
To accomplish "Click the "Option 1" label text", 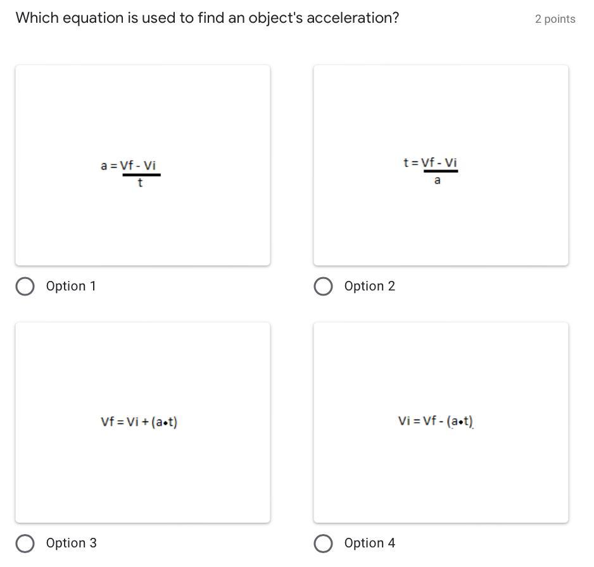I will click(71, 286).
